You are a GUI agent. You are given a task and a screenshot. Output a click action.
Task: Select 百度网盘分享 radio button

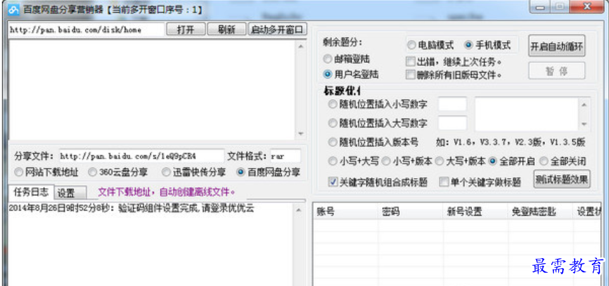click(x=269, y=172)
